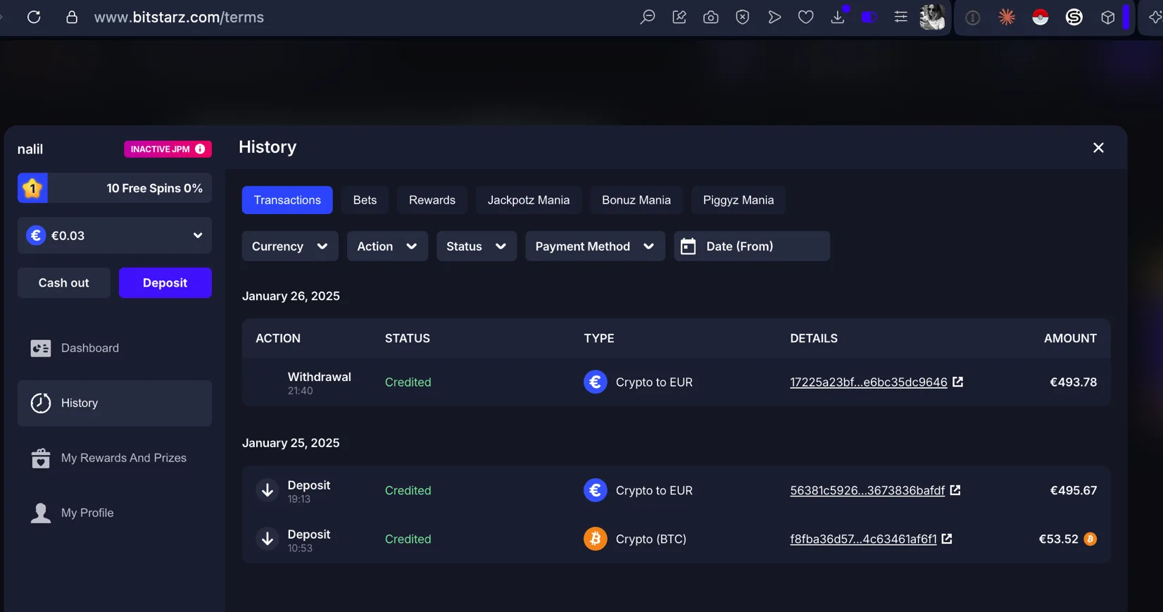
Task: Click the euro icon in Withdrawal row
Action: 596,382
